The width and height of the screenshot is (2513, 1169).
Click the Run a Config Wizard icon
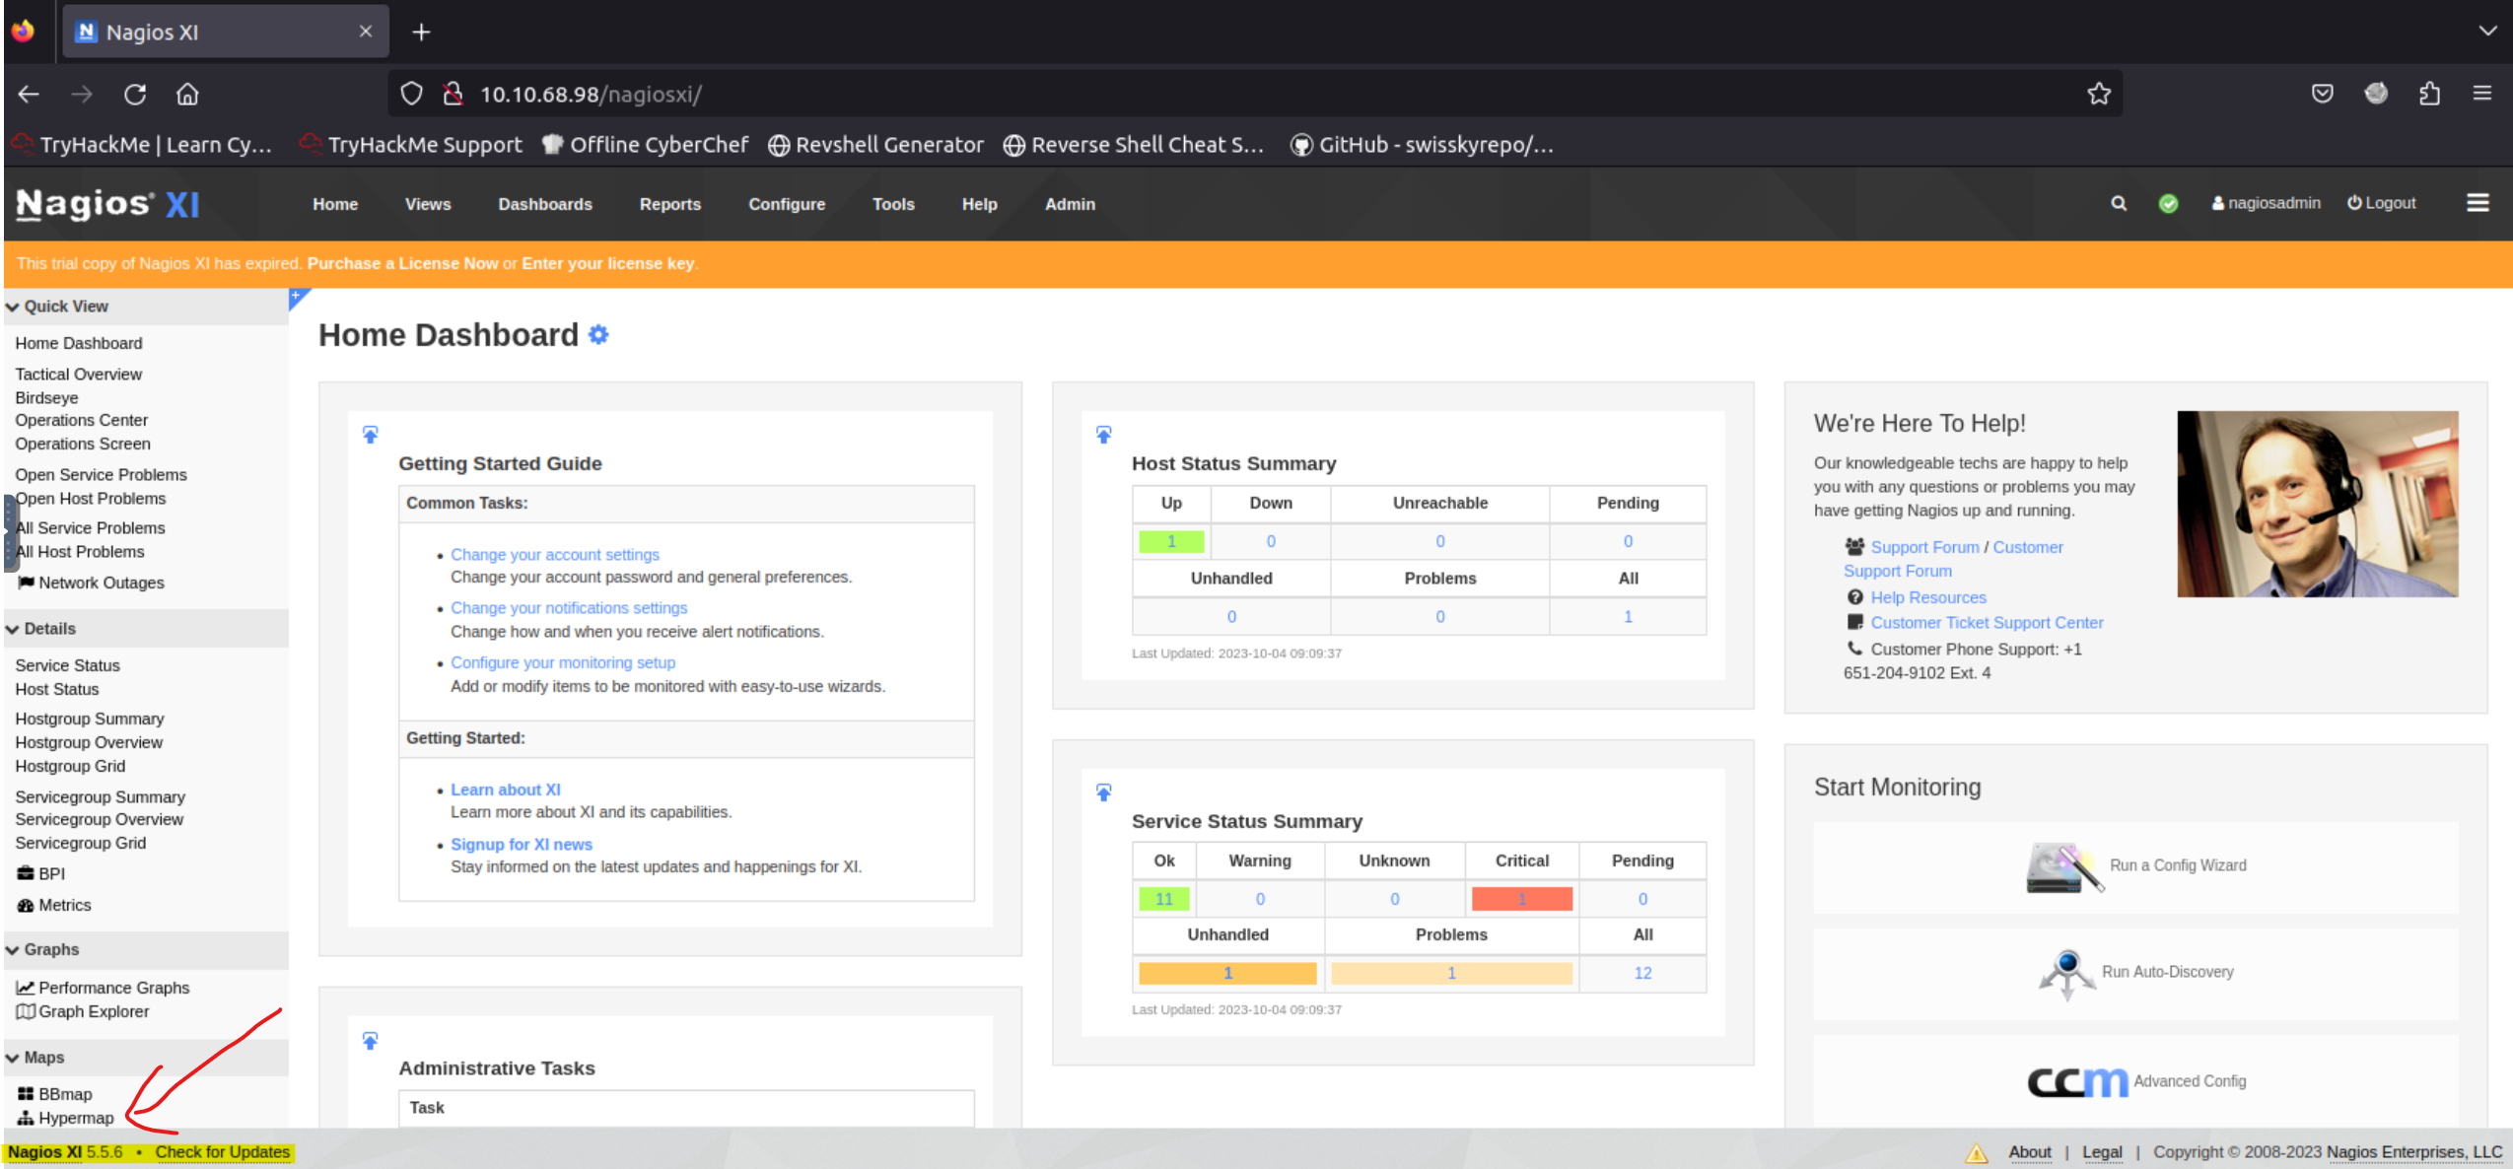pos(2064,867)
